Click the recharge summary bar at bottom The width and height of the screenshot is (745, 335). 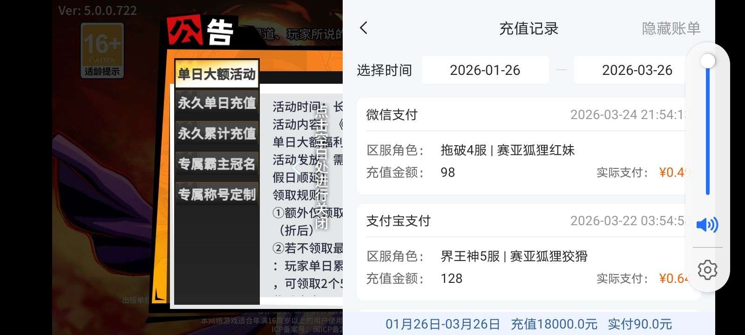pyautogui.click(x=528, y=324)
